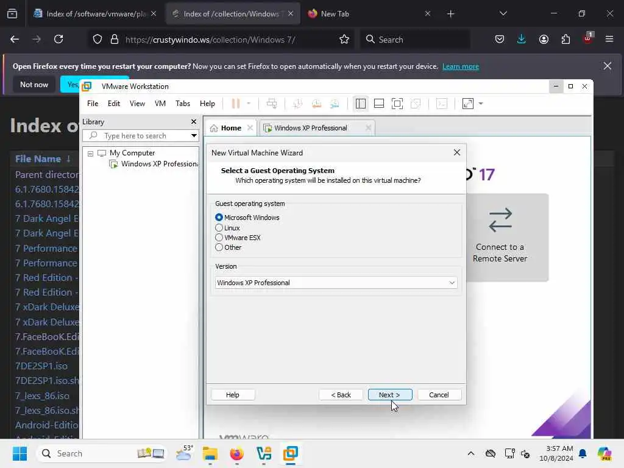Click the Firefox Search box
Viewport: 624px width, 468px height.
pos(416,40)
